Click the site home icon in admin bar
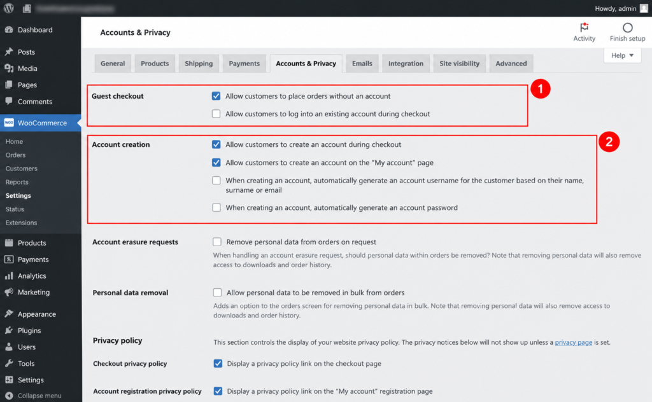This screenshot has width=652, height=402. click(27, 8)
